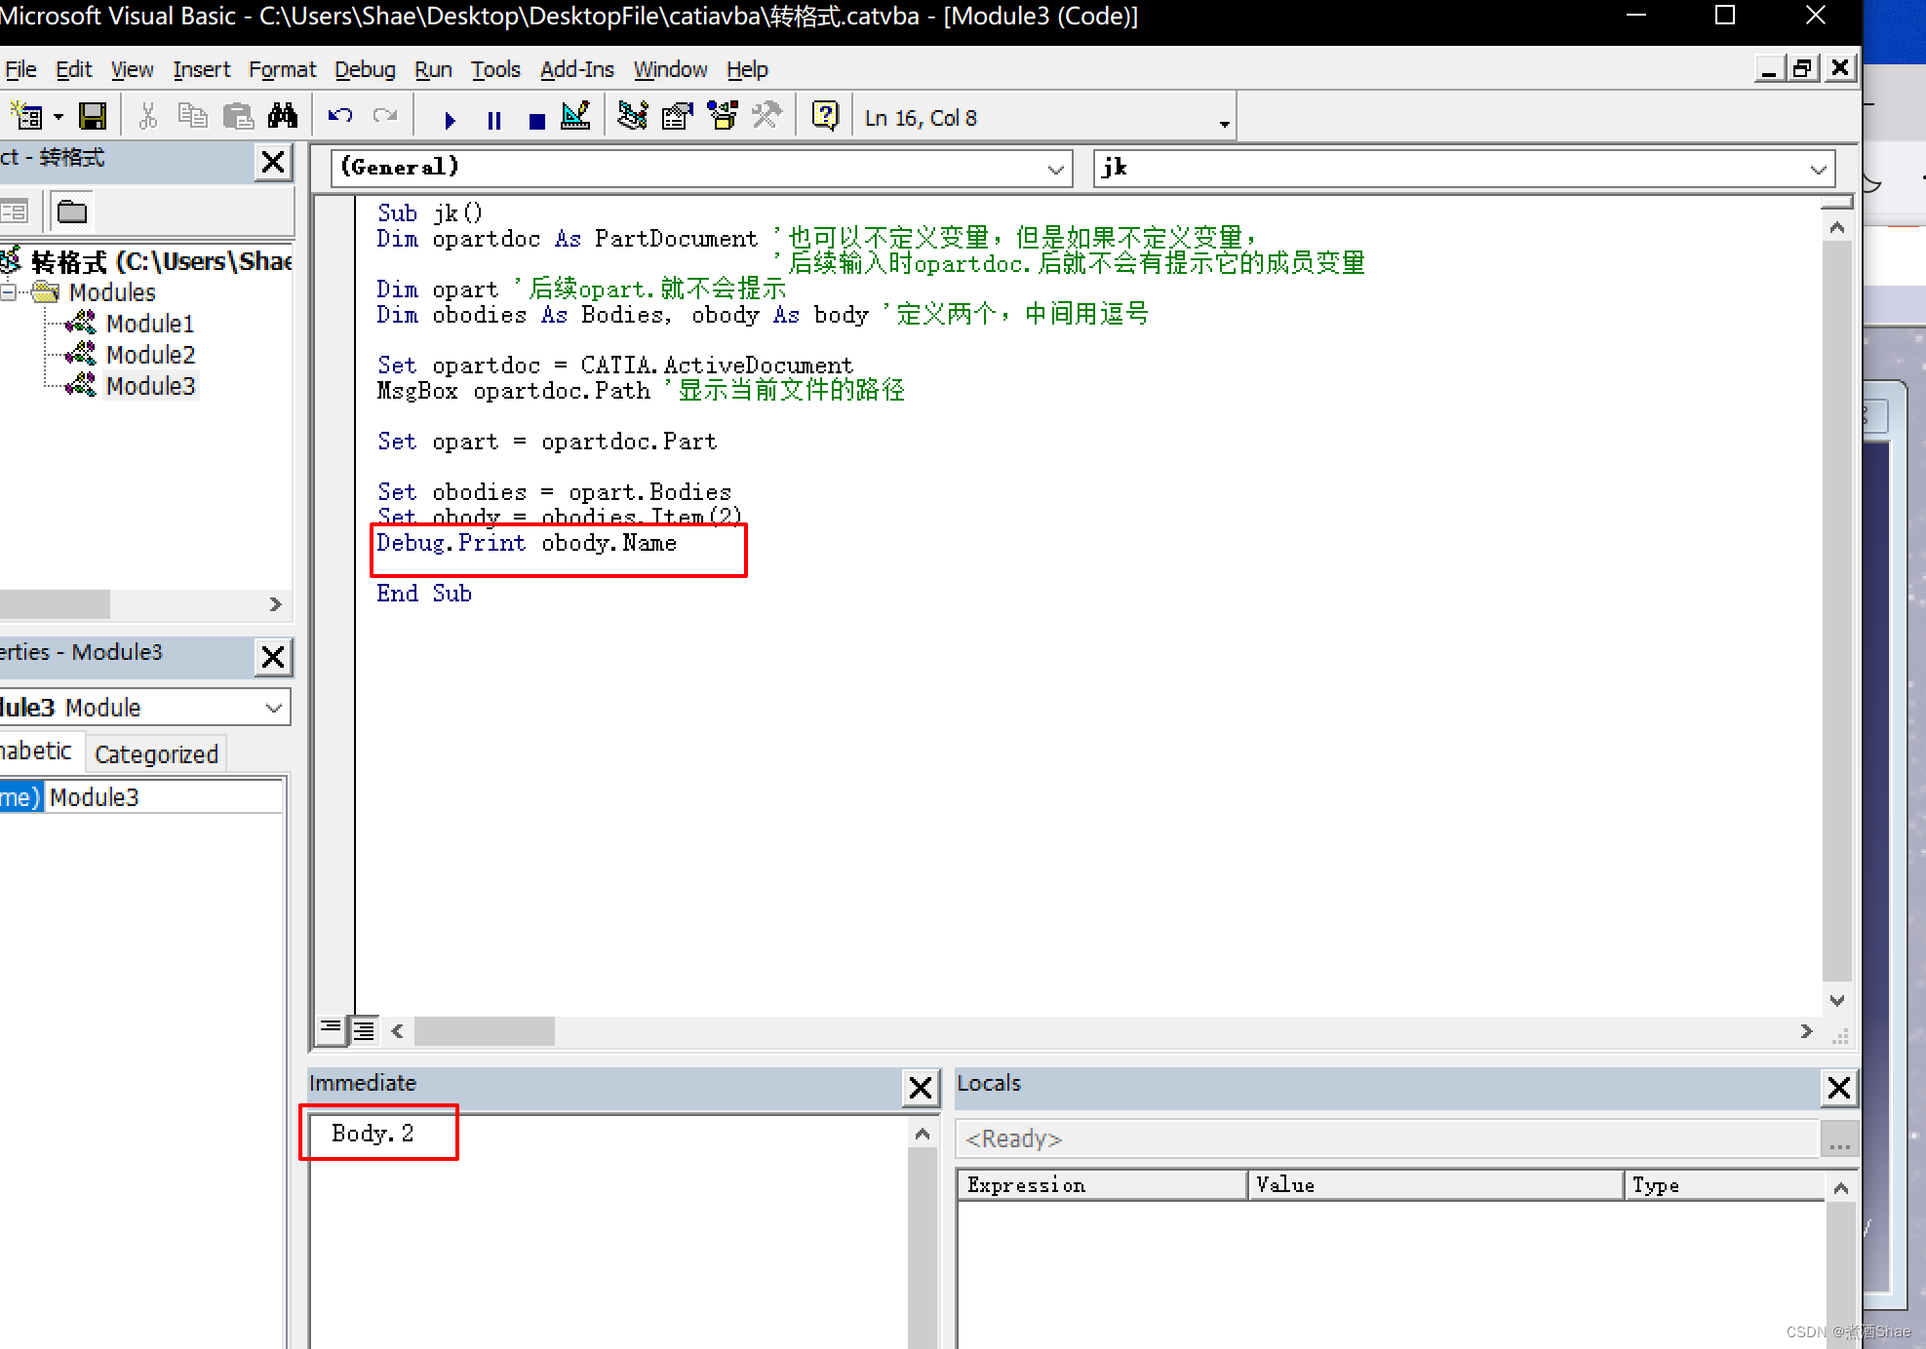Screen dimensions: 1926x1349
Task: Open the Run menu
Action: (x=433, y=69)
